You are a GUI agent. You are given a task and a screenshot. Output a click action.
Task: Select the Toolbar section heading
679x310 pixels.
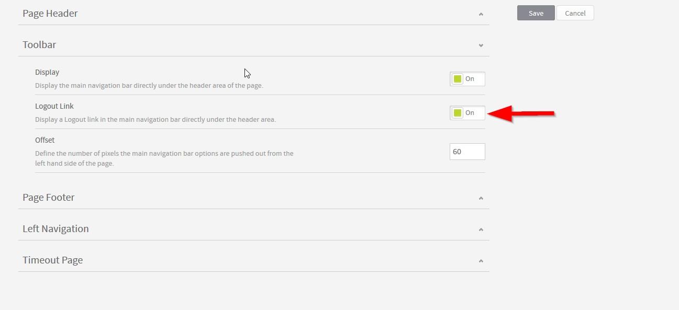tap(39, 45)
